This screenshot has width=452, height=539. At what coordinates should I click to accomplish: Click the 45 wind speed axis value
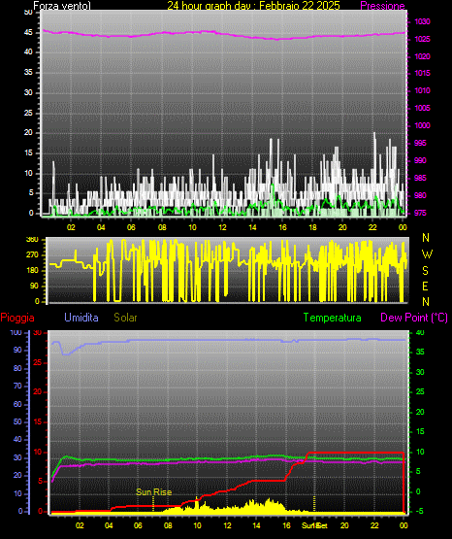(28, 33)
